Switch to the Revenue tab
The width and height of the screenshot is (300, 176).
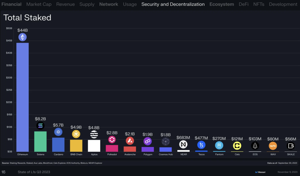point(65,4)
